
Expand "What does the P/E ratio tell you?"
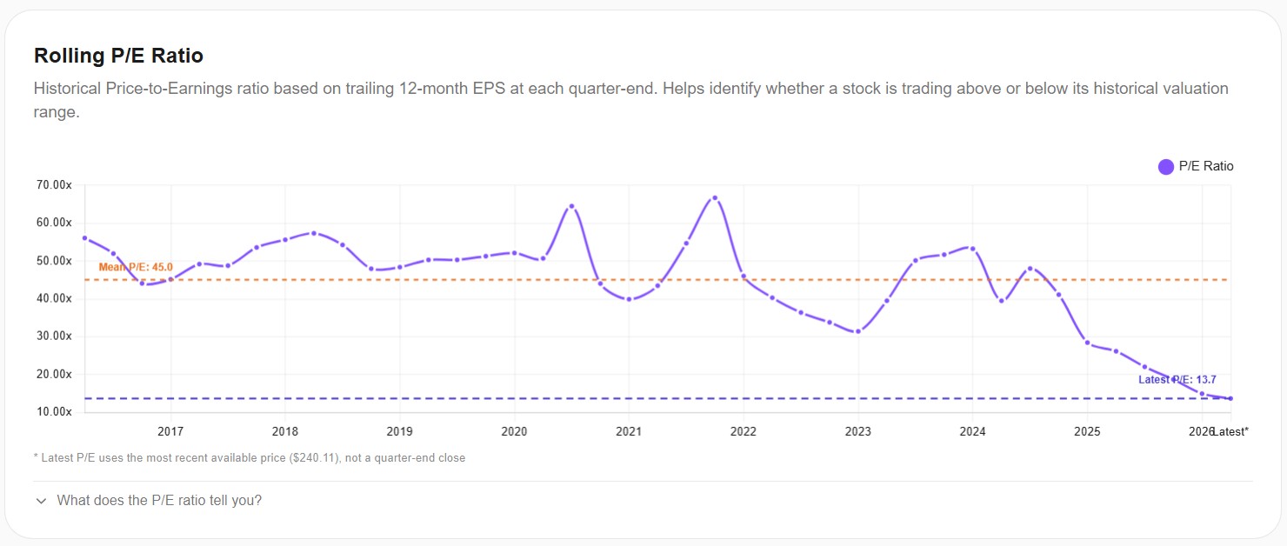157,500
